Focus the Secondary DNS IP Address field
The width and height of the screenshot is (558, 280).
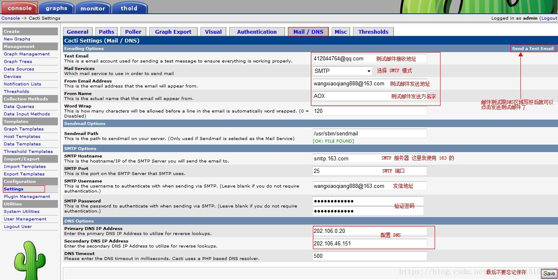coord(370,244)
